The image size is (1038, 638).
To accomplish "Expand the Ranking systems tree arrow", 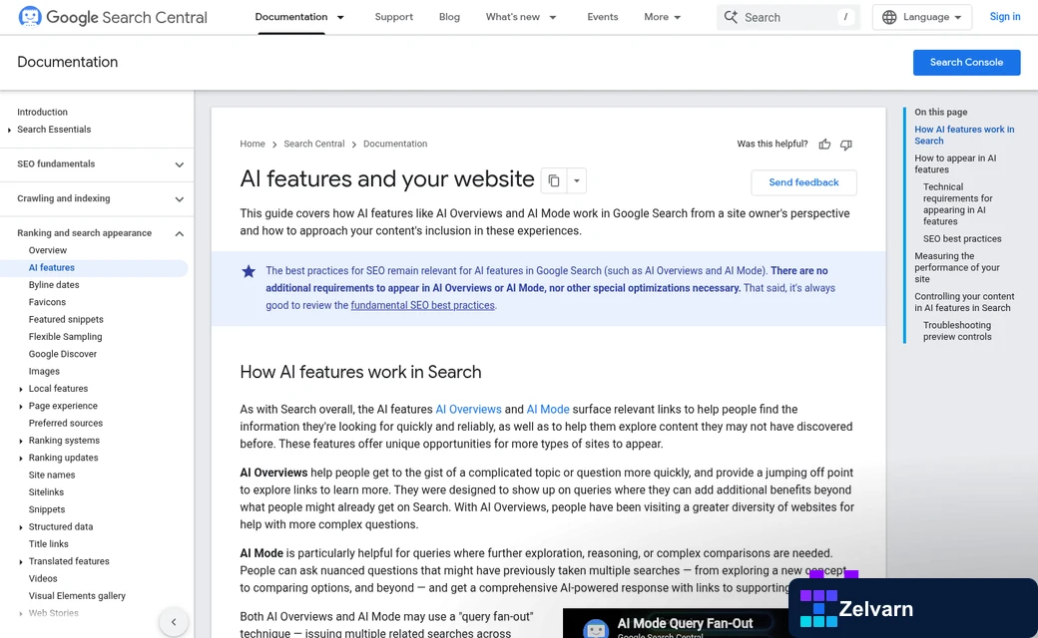I will (21, 441).
